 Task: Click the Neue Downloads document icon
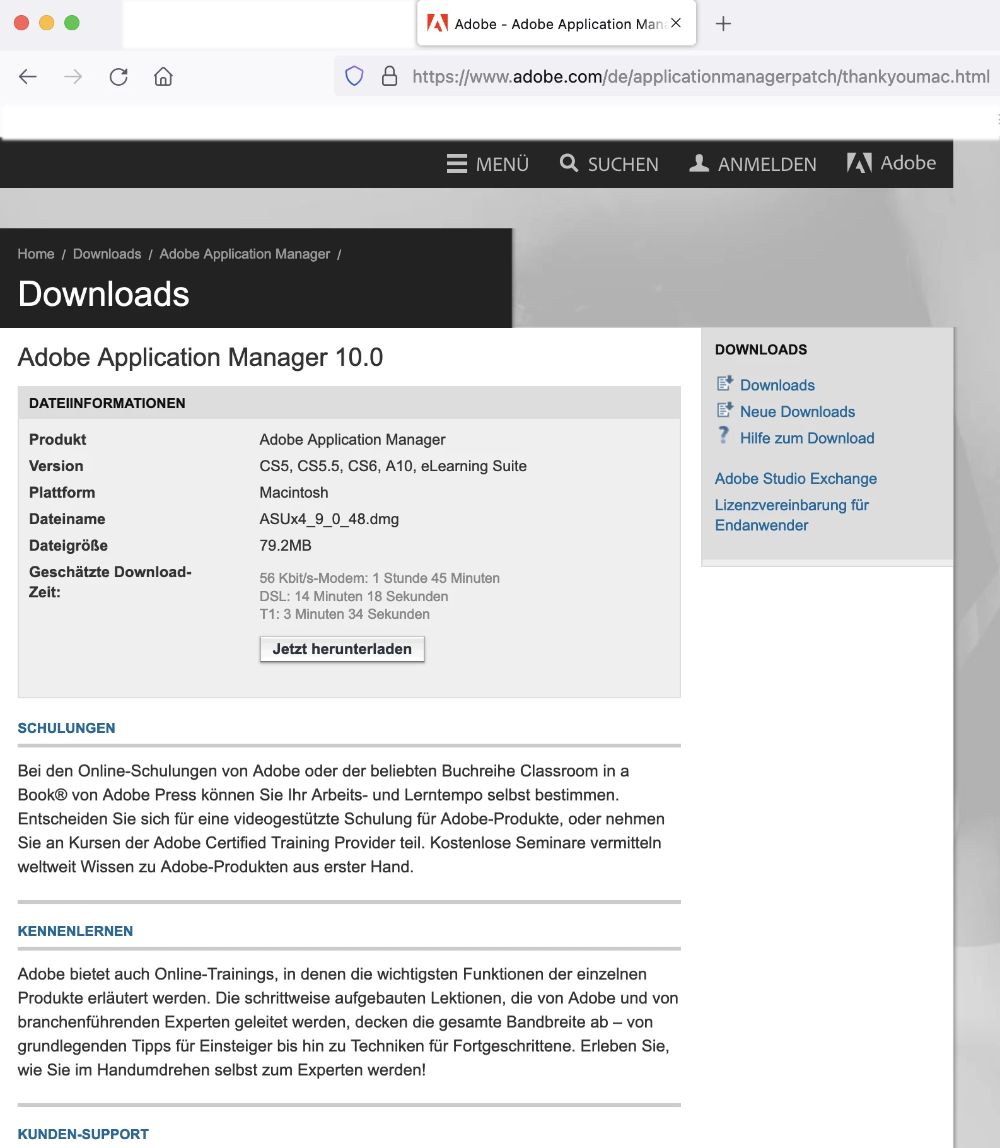point(724,409)
